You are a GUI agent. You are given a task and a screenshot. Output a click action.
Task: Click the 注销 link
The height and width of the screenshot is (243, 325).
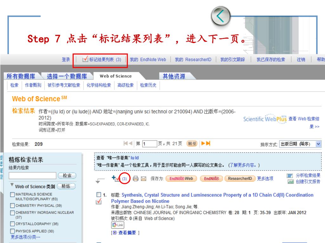tap(301, 60)
